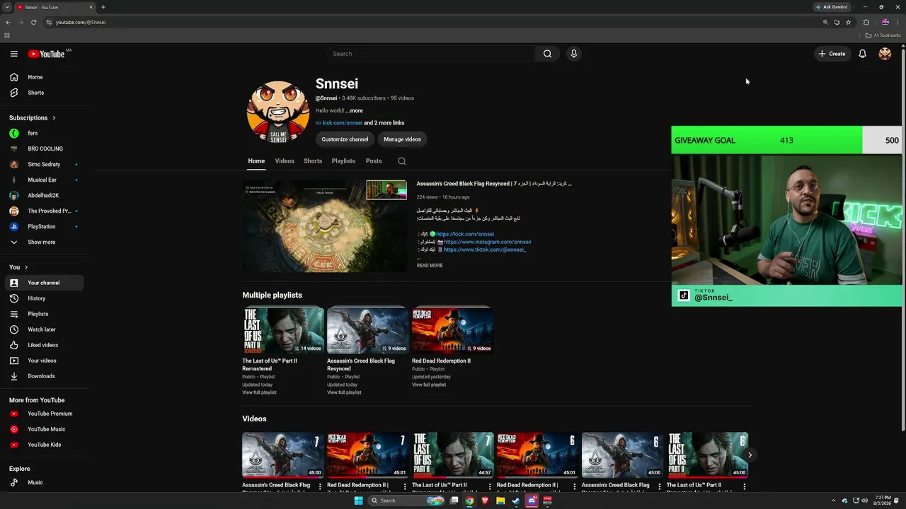This screenshot has width=906, height=509.
Task: Click the Manage videos button
Action: 402,139
